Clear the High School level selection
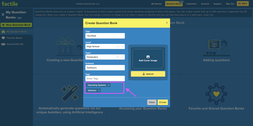 117,47
